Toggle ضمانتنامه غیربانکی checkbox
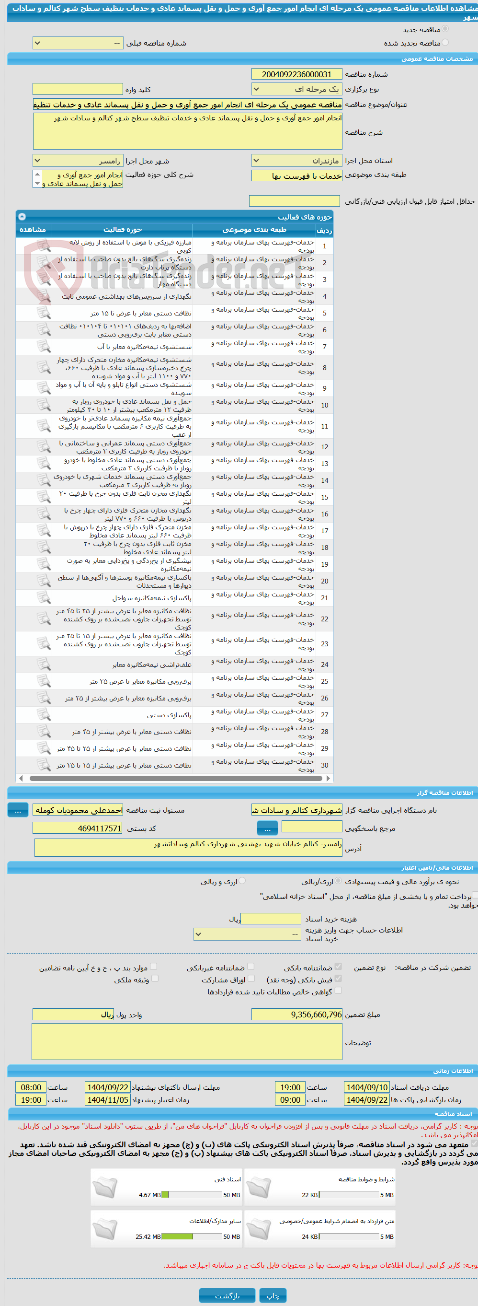 click(250, 967)
